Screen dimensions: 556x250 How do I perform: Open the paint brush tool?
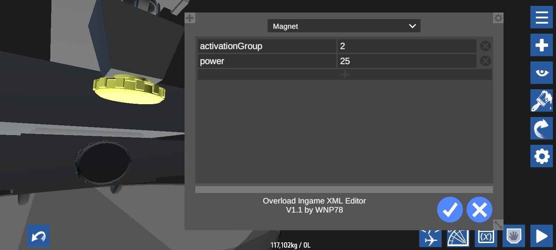(x=541, y=101)
